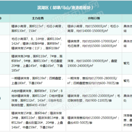Click price cell 洋房，均价16000-19000元/㎡
The image size is (132, 132).
pyautogui.click(x=94, y=63)
